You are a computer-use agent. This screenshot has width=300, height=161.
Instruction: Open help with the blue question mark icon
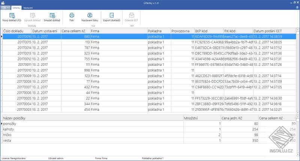coord(297,7)
